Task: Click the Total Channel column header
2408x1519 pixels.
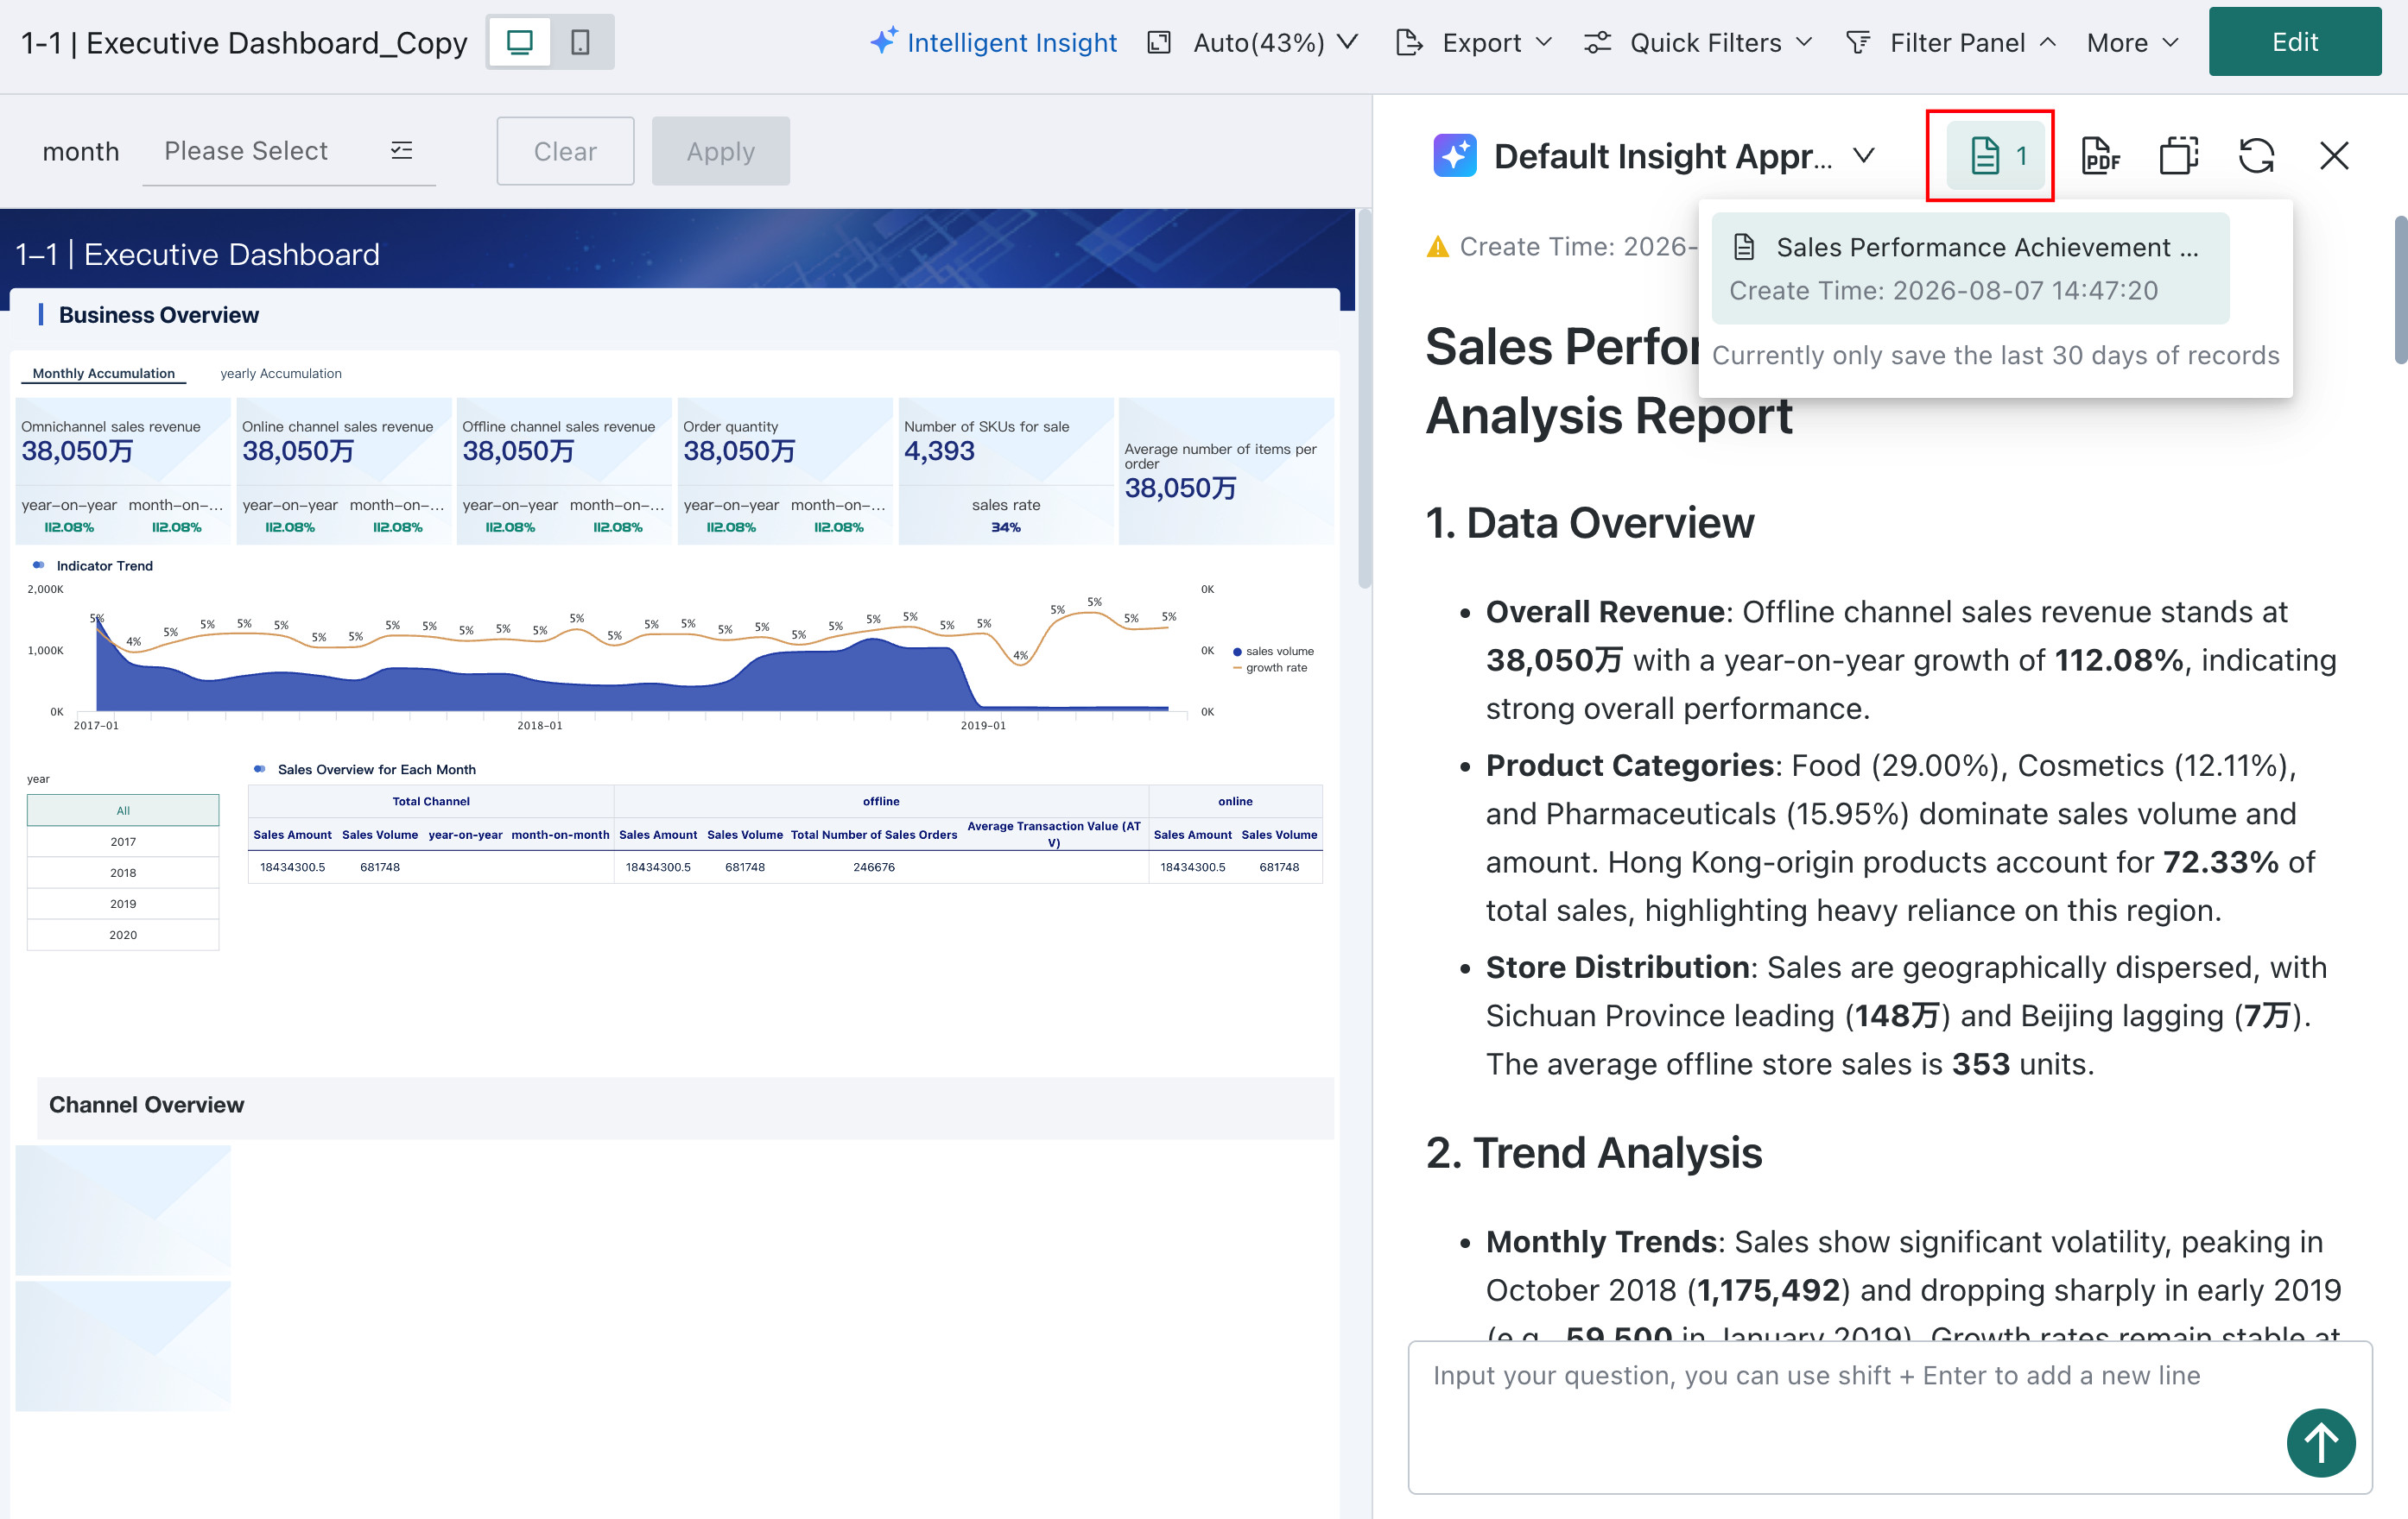Action: tap(431, 800)
